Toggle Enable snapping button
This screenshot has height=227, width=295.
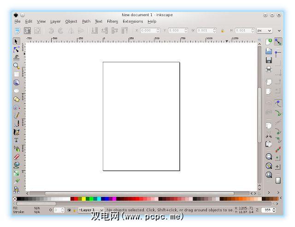point(278,42)
